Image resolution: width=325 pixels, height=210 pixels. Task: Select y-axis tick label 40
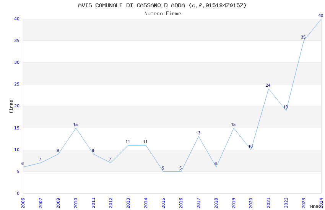[x=17, y=19]
